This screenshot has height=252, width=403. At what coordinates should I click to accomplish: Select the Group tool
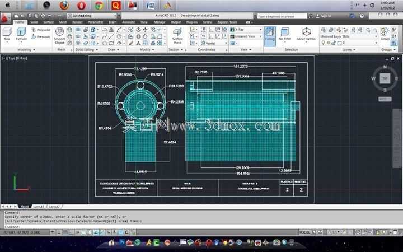coord(385,34)
